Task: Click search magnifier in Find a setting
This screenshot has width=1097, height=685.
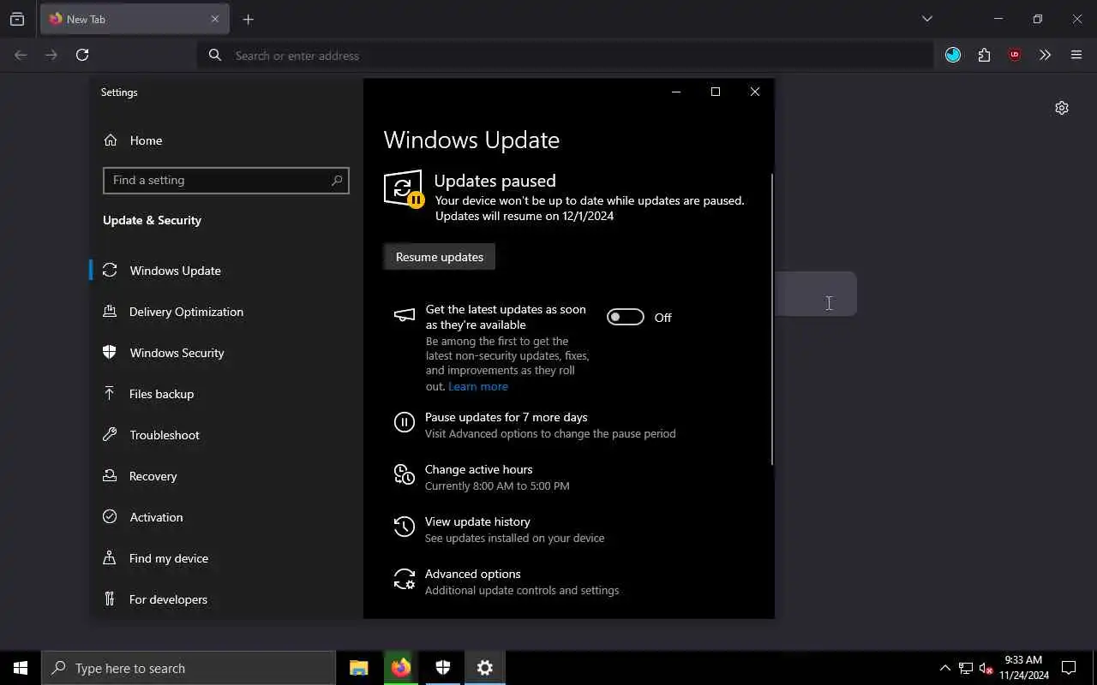Action: tap(337, 180)
